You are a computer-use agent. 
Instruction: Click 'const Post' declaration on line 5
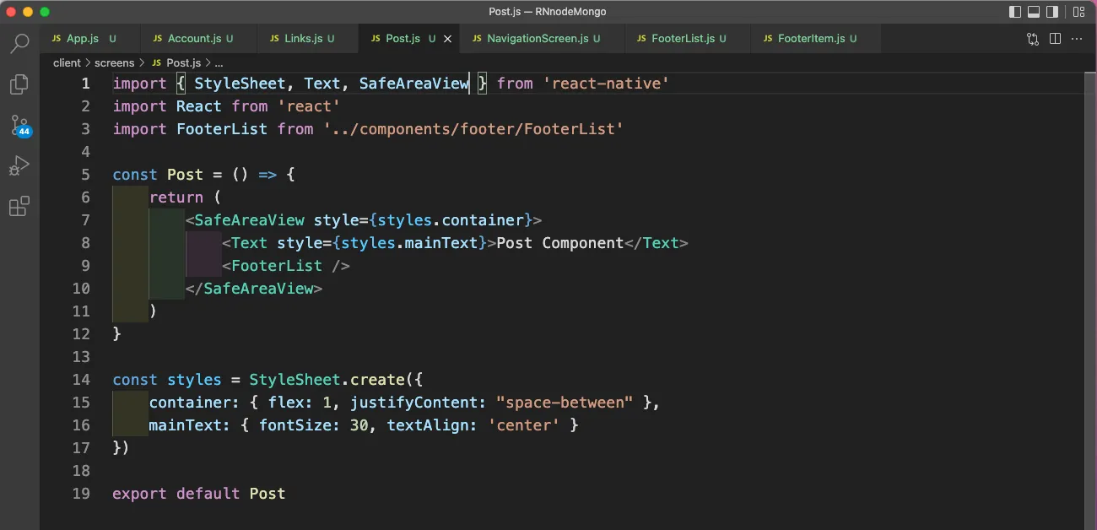[158, 175]
